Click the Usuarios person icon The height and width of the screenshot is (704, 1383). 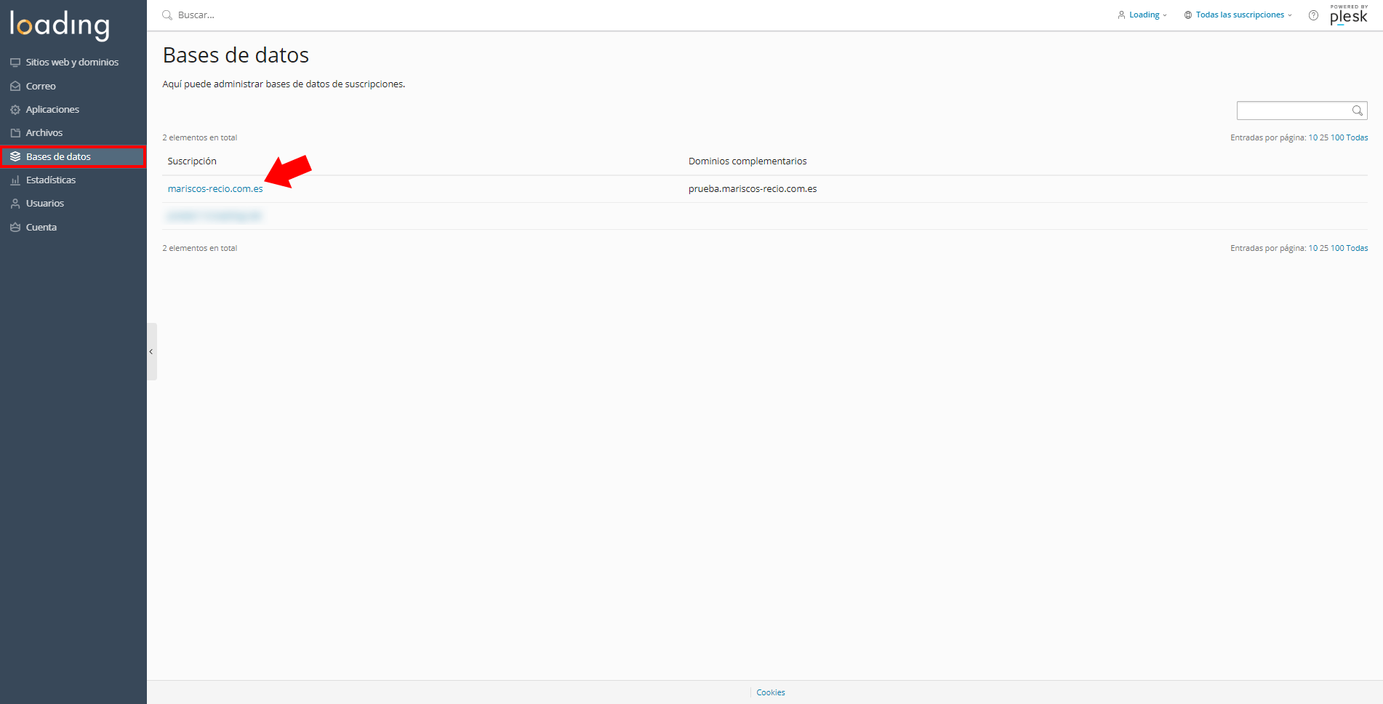[x=15, y=204]
